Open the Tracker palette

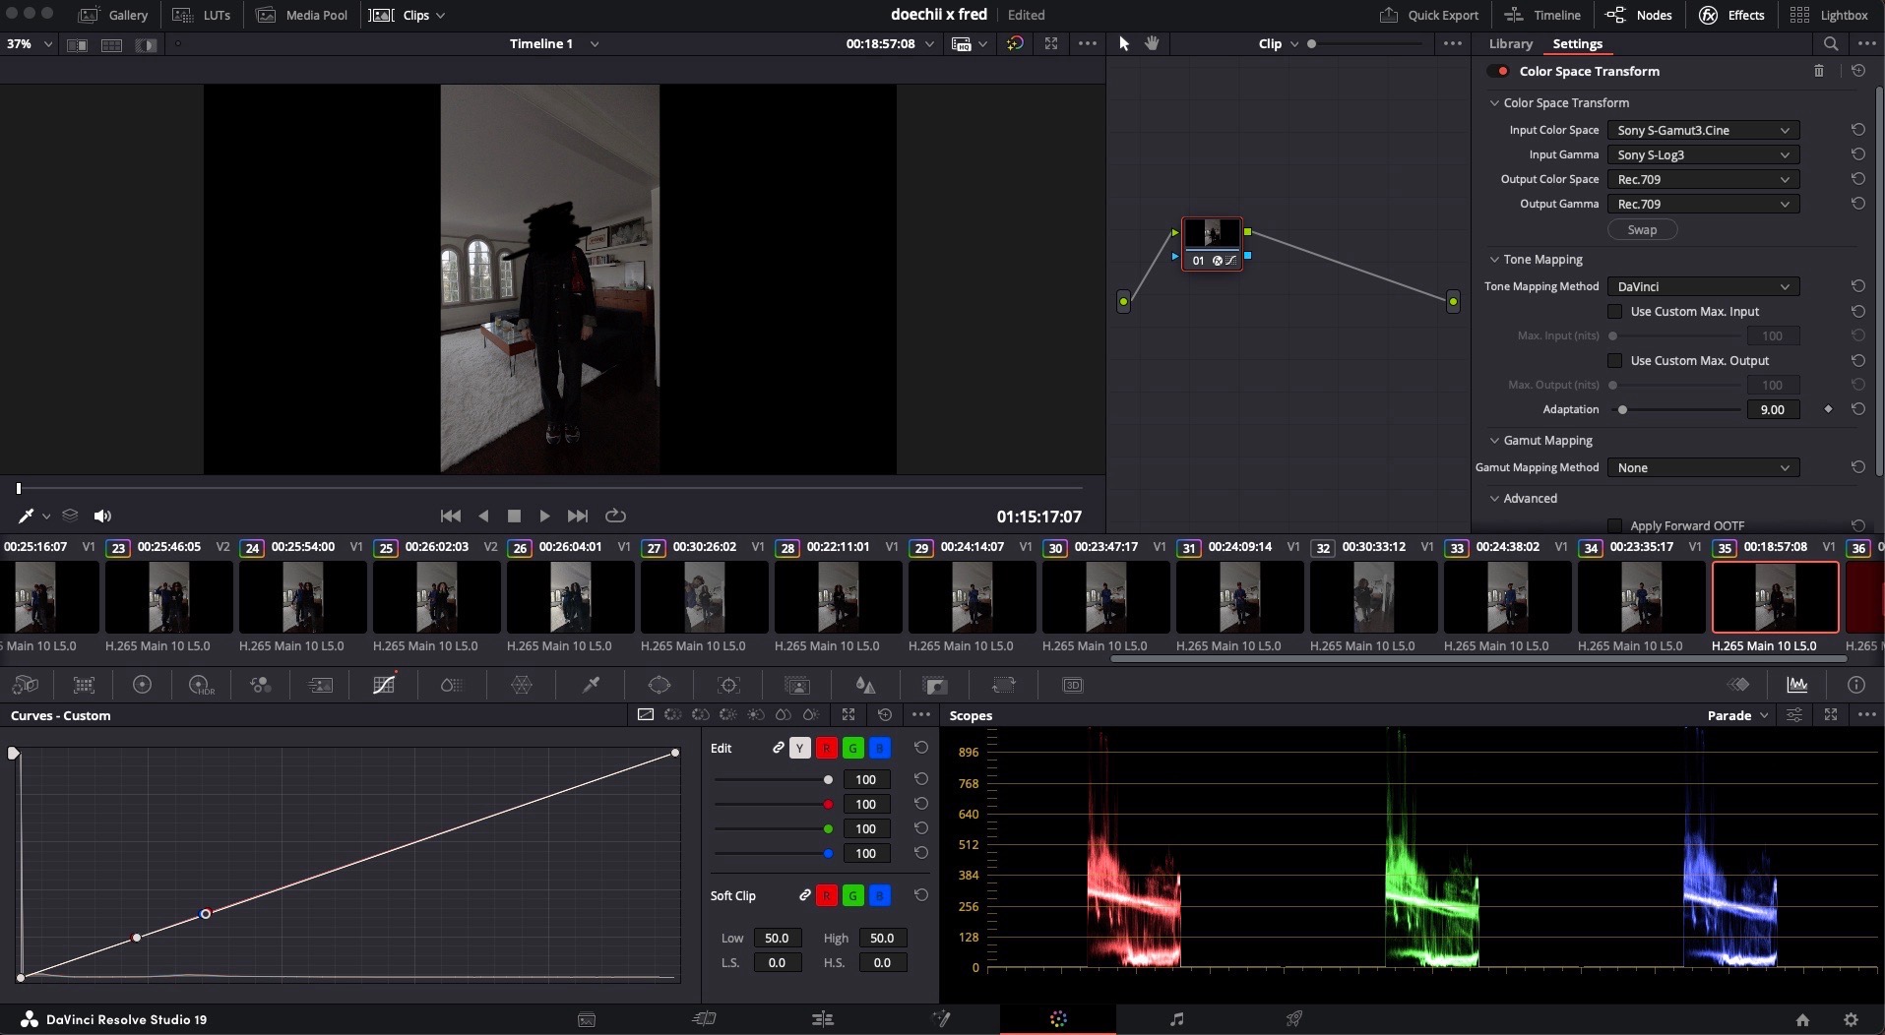[728, 685]
